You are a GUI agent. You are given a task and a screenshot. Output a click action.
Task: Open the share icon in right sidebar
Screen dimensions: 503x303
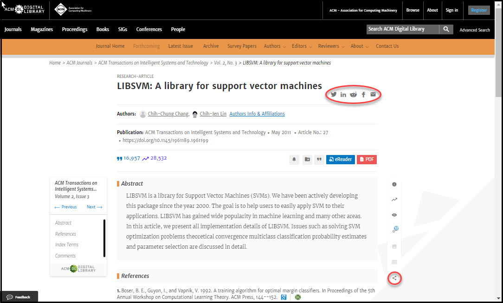394,278
